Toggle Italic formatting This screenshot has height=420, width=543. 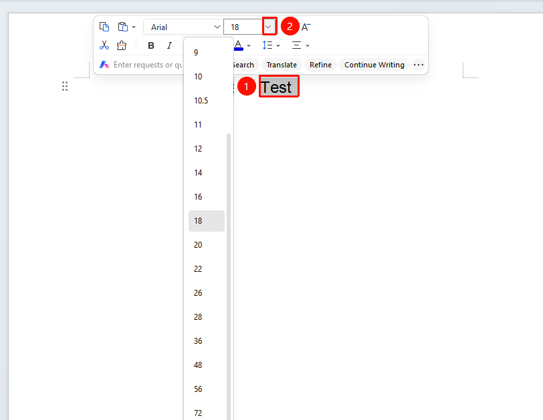169,45
